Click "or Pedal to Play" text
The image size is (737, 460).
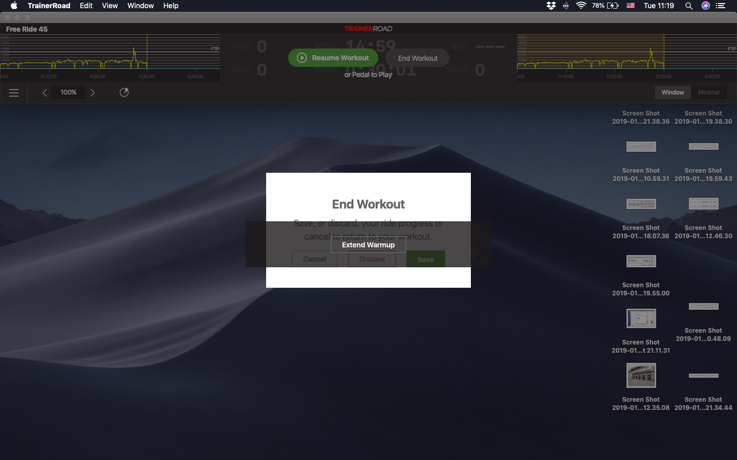(368, 75)
